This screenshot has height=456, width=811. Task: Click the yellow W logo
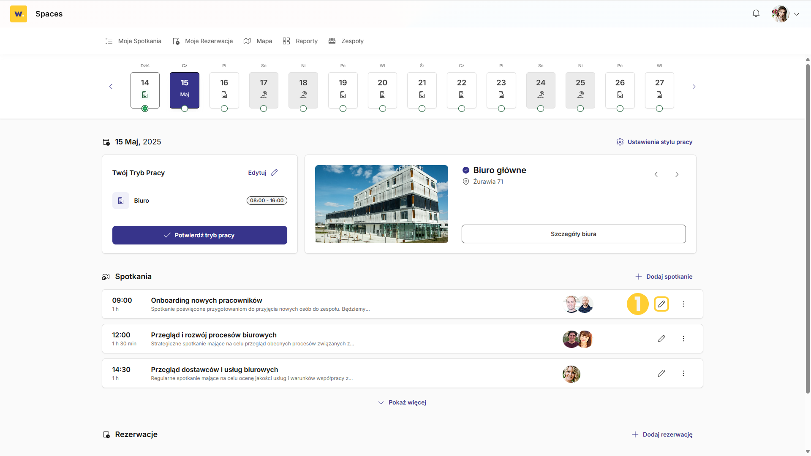19,14
